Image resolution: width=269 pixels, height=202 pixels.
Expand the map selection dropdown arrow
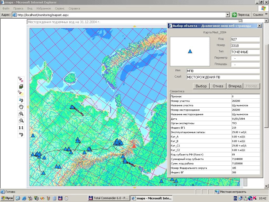(240, 22)
